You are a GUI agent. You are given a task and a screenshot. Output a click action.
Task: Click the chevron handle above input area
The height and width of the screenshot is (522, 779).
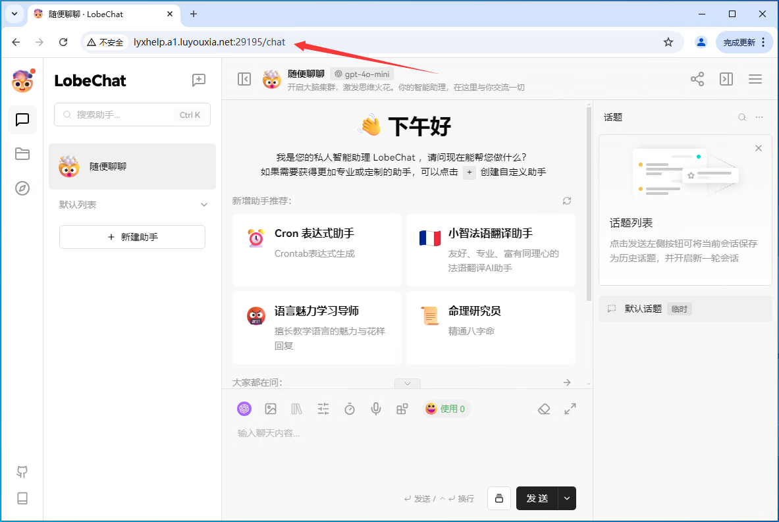click(408, 383)
